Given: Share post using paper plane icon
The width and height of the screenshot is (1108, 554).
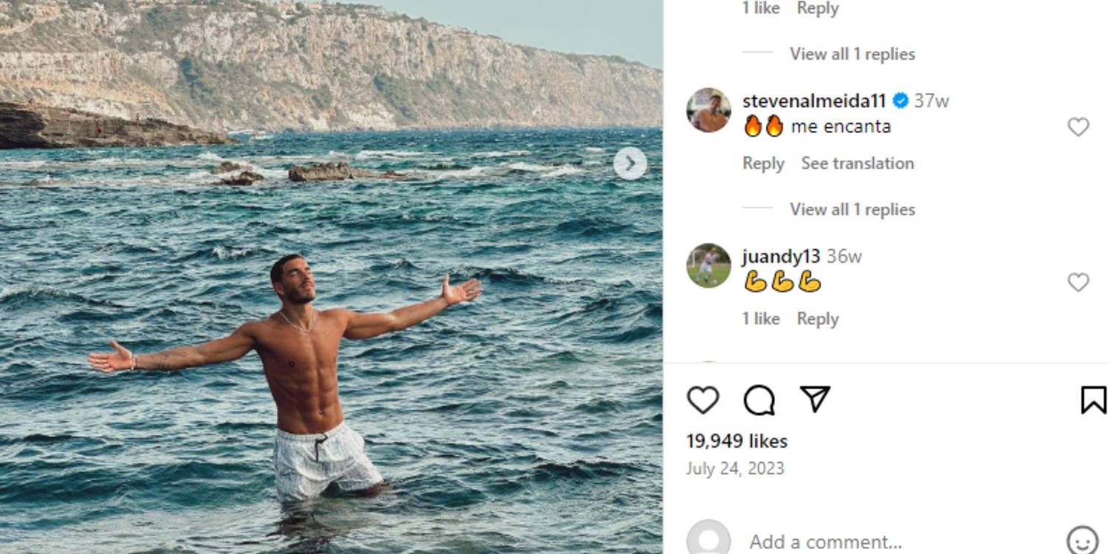Looking at the screenshot, I should click(x=815, y=400).
